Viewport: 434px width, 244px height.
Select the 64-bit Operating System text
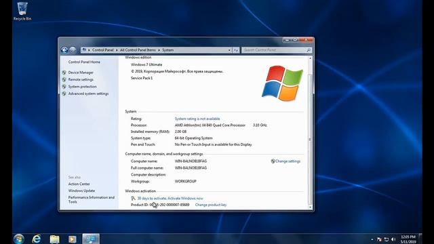(x=193, y=138)
